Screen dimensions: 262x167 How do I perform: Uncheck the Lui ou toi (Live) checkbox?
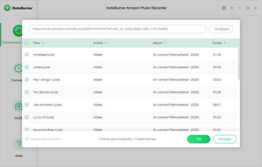[x=27, y=117]
